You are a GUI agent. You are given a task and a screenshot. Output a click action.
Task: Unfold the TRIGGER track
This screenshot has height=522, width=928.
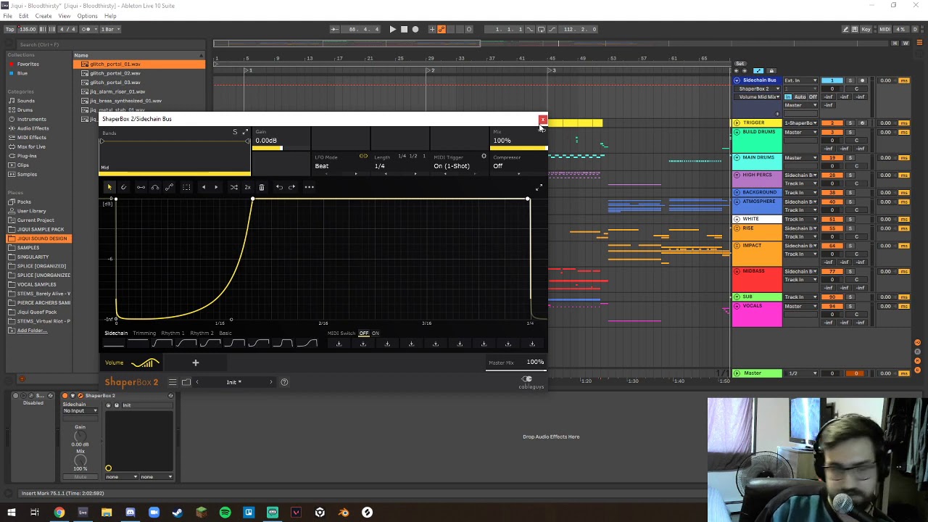click(x=737, y=123)
